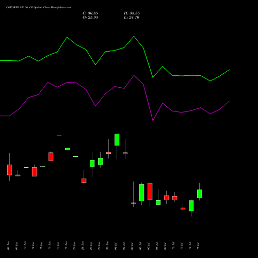258x258 pixels.
Task: Click the first red candle above 08 Jun
Action: pos(10,170)
